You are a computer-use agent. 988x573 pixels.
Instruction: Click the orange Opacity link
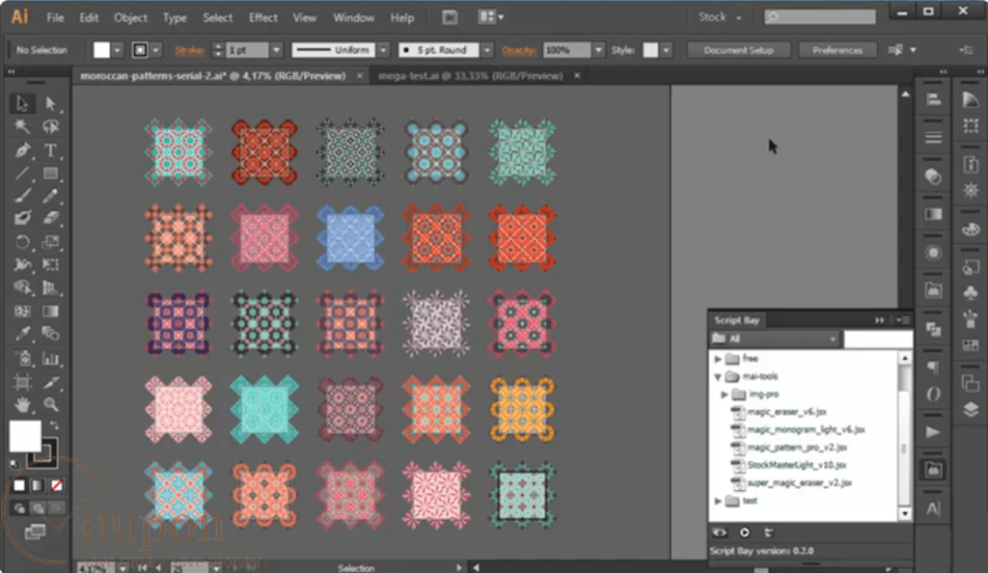(x=518, y=50)
